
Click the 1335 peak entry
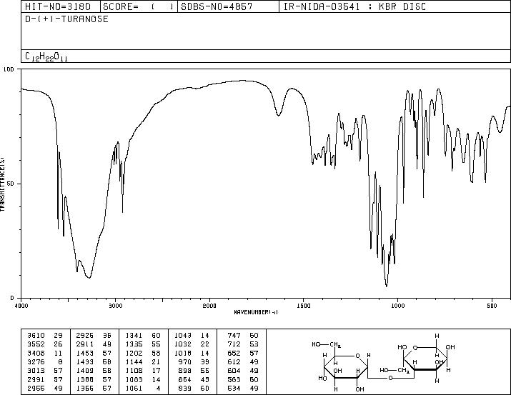point(143,344)
